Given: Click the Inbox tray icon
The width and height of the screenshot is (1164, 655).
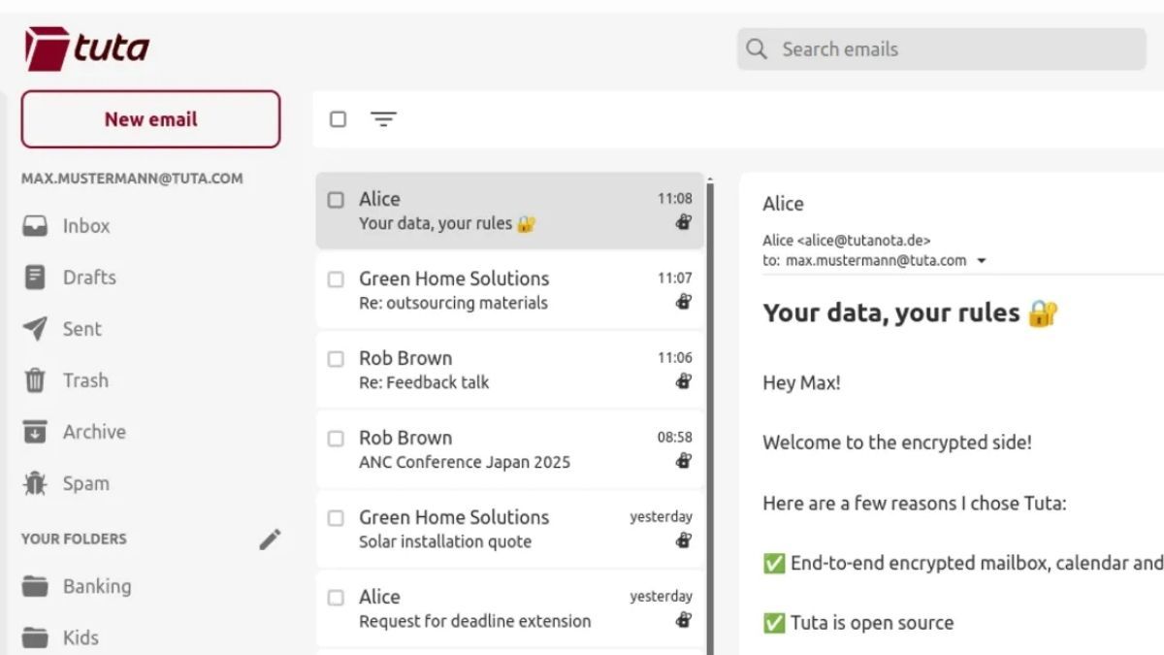Looking at the screenshot, I should 35,226.
